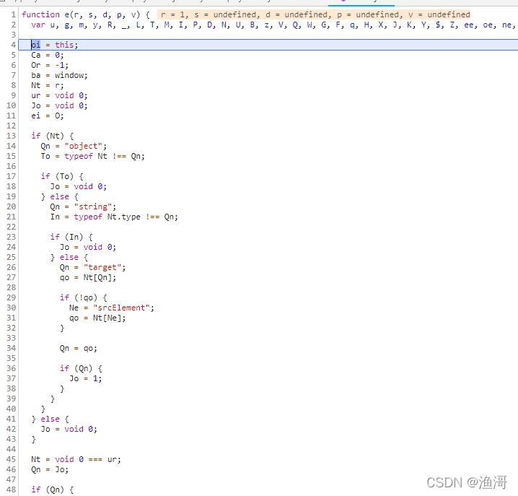518x496 pixels.
Task: Click line number 8 in the gutter
Action: pos(13,85)
